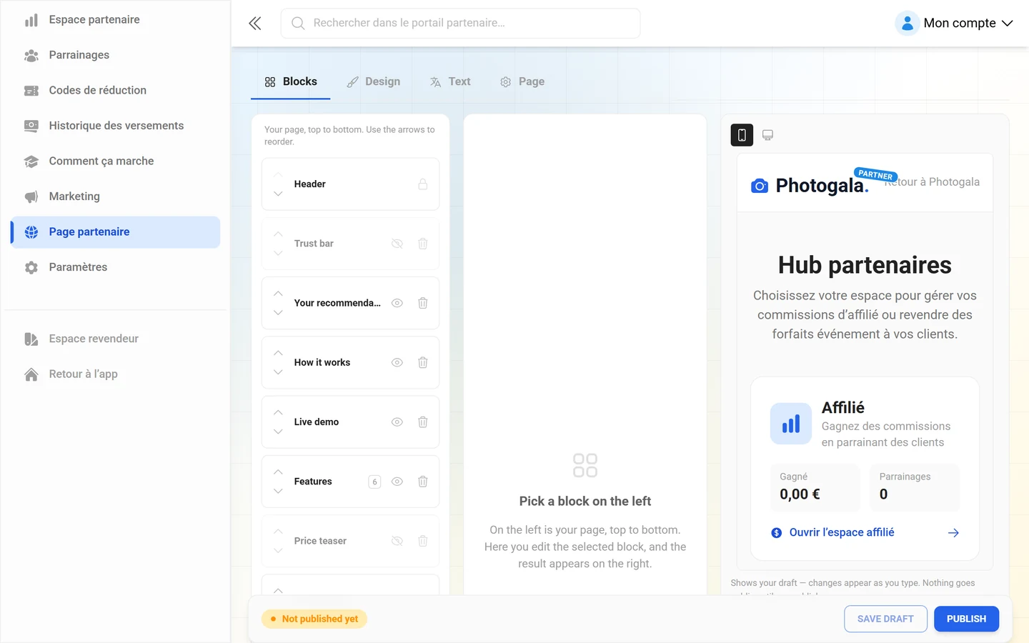Switch to the Text tab

click(x=450, y=81)
